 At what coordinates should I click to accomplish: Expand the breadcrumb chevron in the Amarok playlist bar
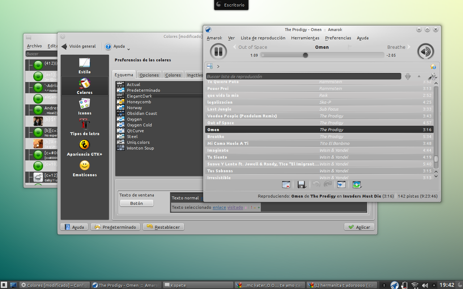(218, 66)
